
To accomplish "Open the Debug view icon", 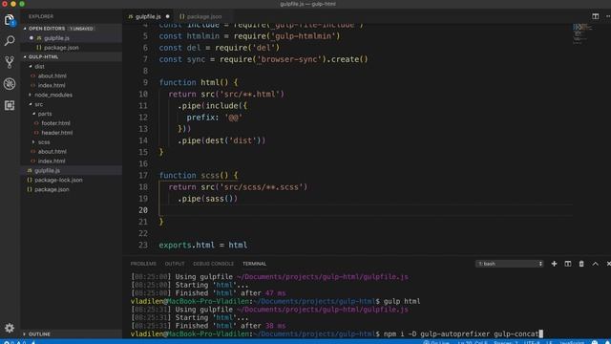I will [x=10, y=84].
